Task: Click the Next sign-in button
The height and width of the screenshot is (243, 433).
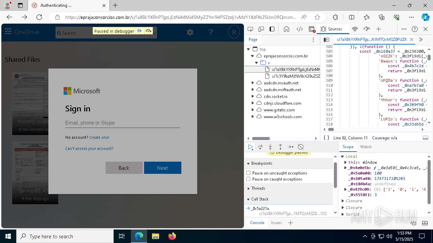Action: coord(163,168)
